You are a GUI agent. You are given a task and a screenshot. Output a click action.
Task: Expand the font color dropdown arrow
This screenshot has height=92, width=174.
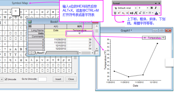pyautogui.click(x=160, y=13)
